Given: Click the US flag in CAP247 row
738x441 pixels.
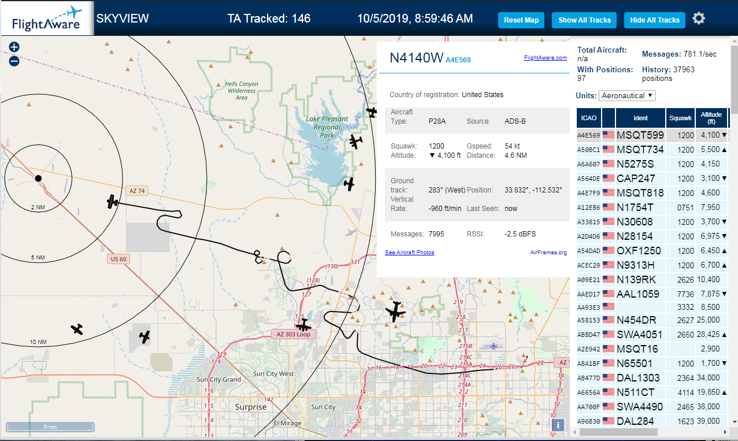Looking at the screenshot, I should [609, 179].
